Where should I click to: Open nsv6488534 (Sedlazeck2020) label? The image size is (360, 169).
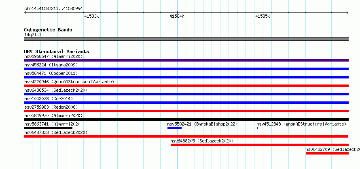[x=56, y=90]
